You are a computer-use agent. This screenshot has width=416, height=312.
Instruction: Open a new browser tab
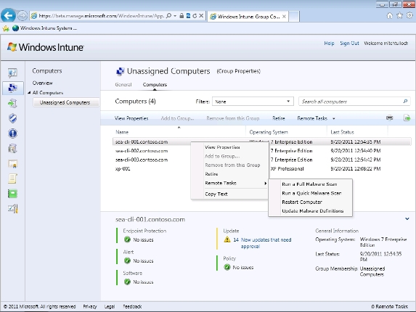tap(294, 17)
